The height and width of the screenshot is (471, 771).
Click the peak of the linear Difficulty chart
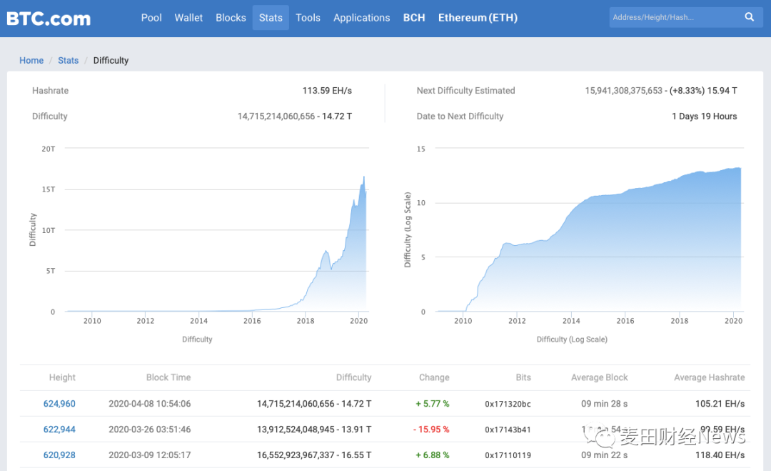point(364,177)
